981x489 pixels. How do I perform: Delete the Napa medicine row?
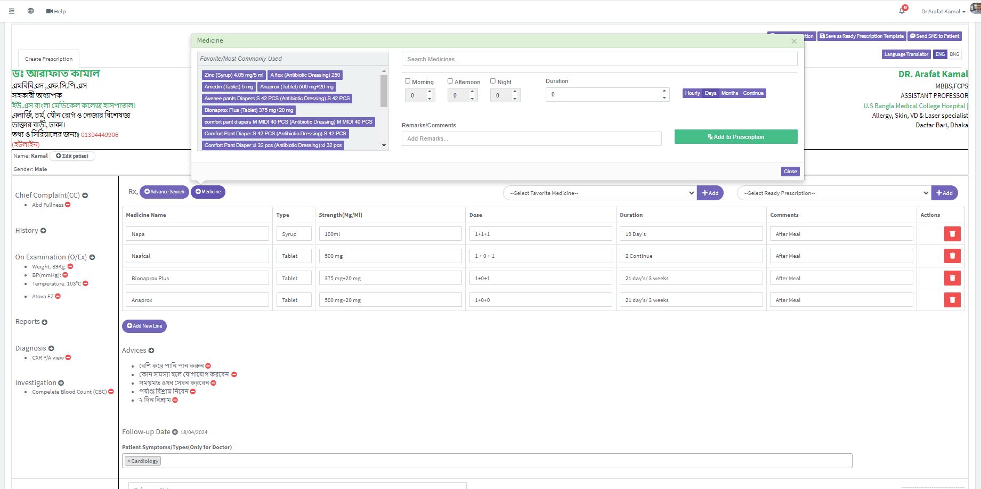click(952, 234)
